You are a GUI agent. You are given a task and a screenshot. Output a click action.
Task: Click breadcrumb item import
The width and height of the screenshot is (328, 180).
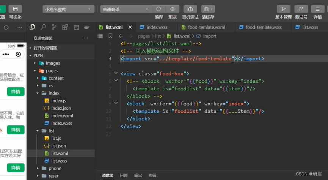pyautogui.click(x=210, y=36)
